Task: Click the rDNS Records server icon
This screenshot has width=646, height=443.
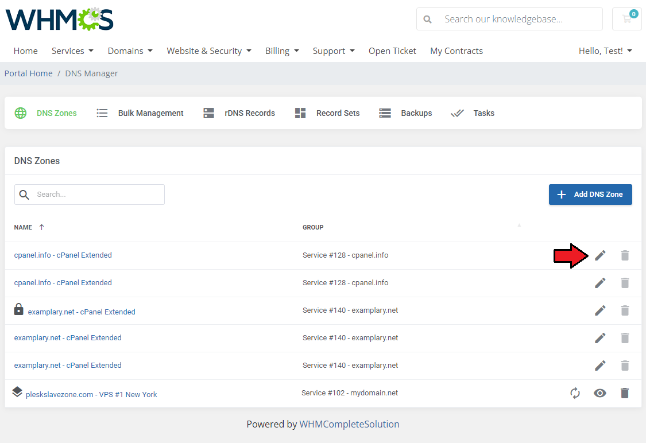Action: 209,113
